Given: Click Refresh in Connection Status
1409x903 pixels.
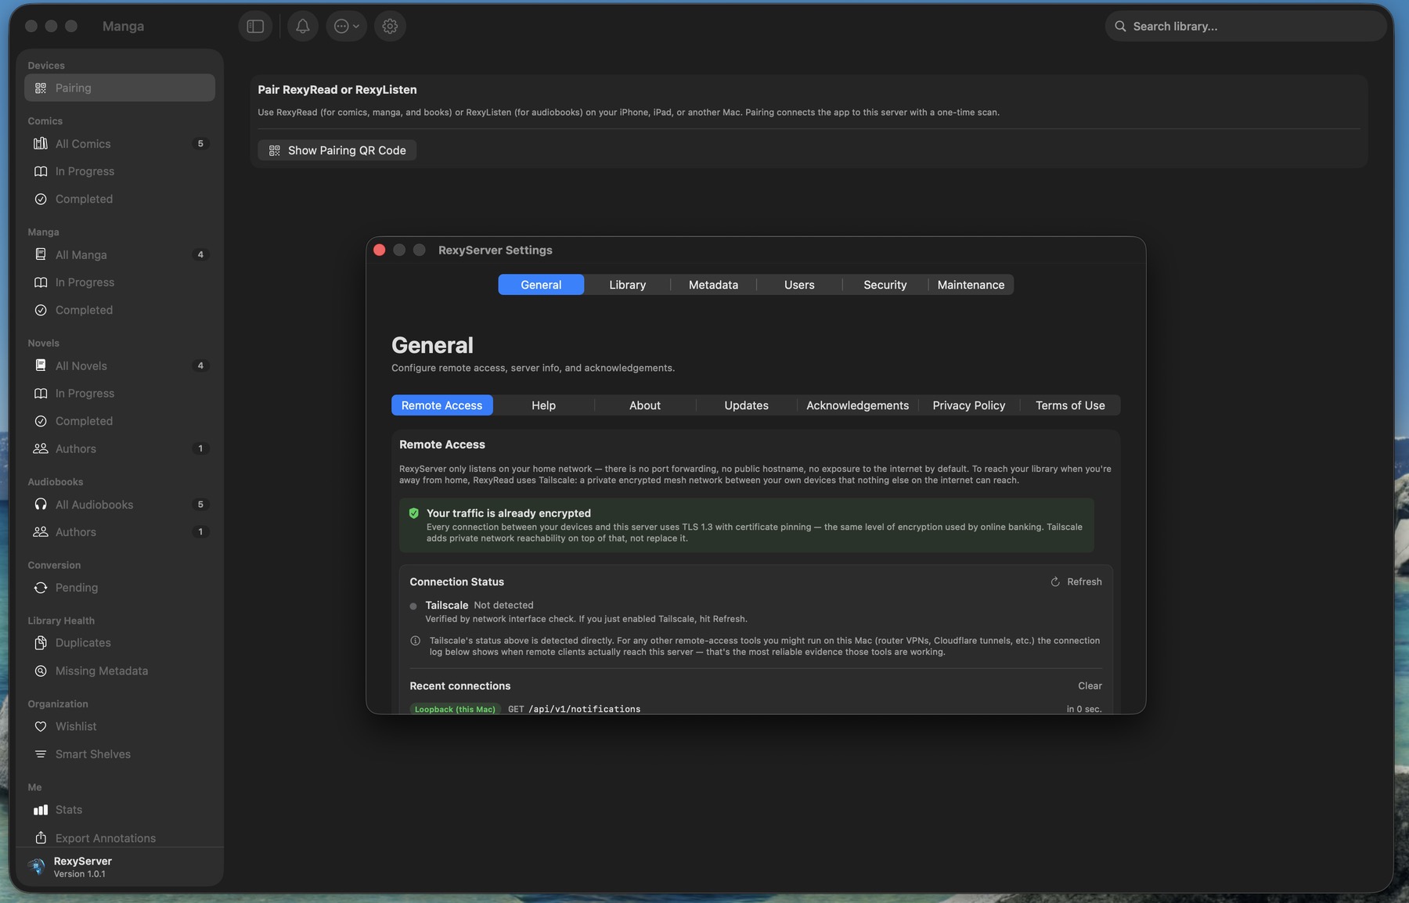Looking at the screenshot, I should pos(1076,581).
